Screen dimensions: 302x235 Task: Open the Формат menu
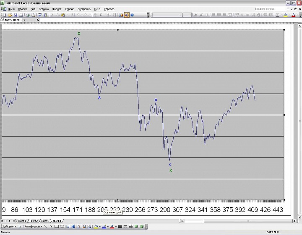click(57, 9)
